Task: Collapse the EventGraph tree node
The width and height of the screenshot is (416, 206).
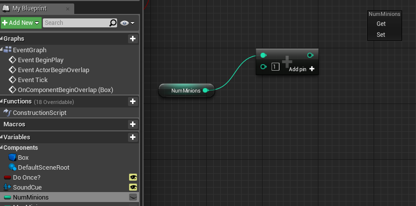Action: coord(1,49)
